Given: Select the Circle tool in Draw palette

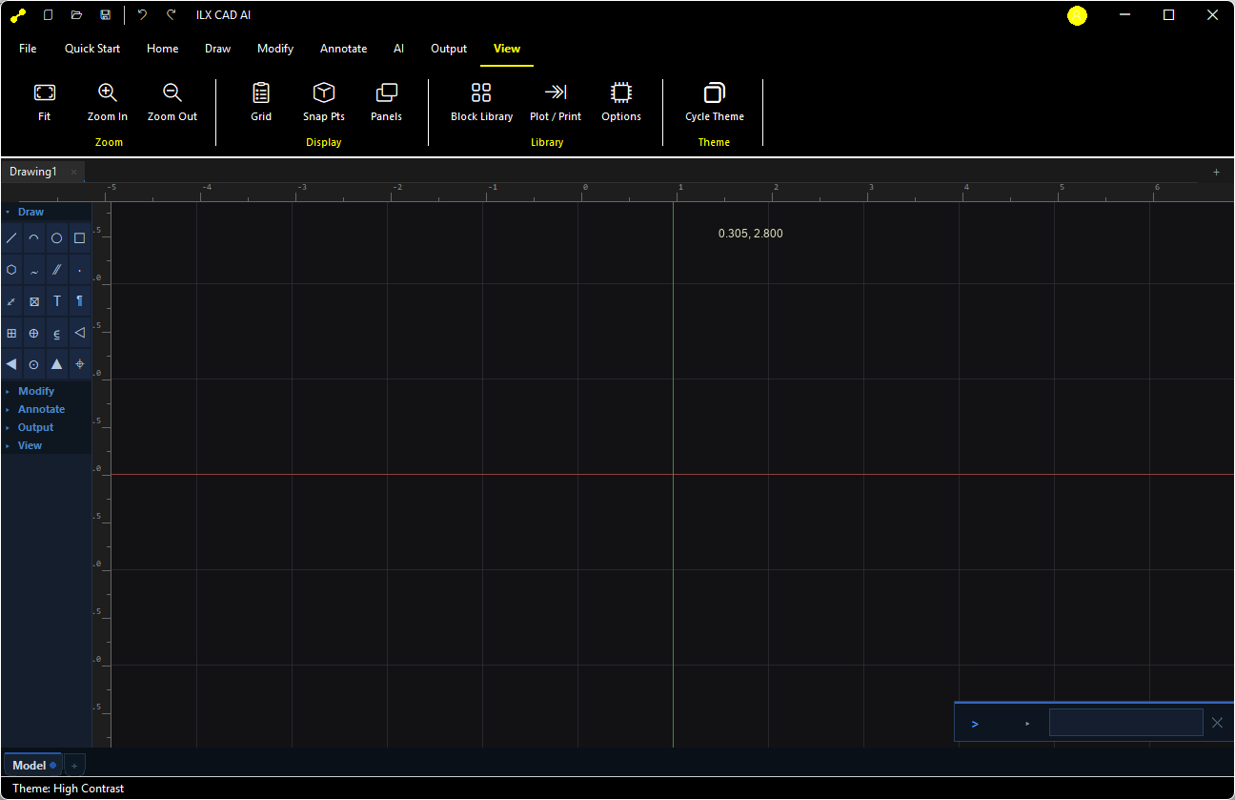Looking at the screenshot, I should click(x=57, y=238).
